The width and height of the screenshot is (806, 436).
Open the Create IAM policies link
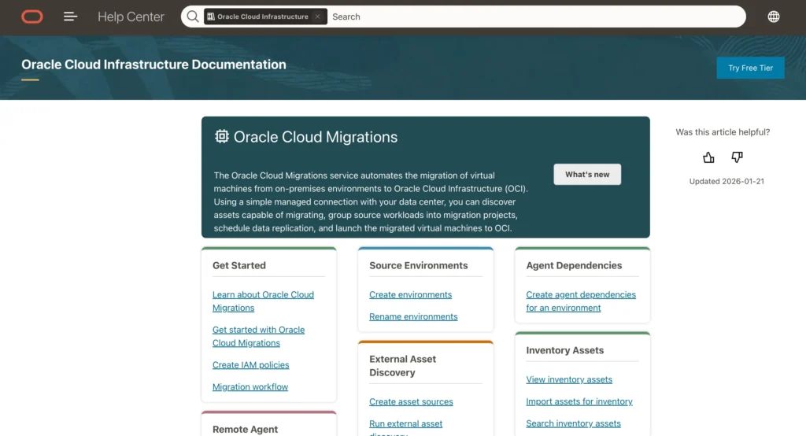point(251,365)
